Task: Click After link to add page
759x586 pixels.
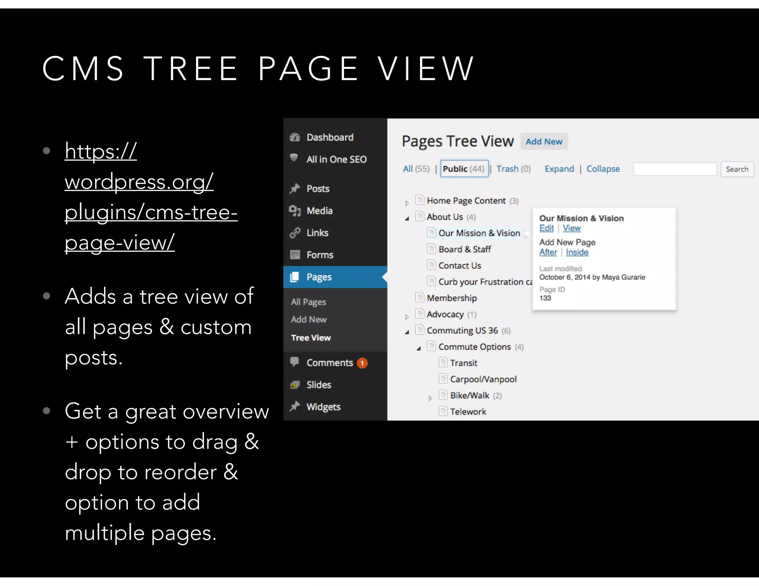Action: click(548, 252)
